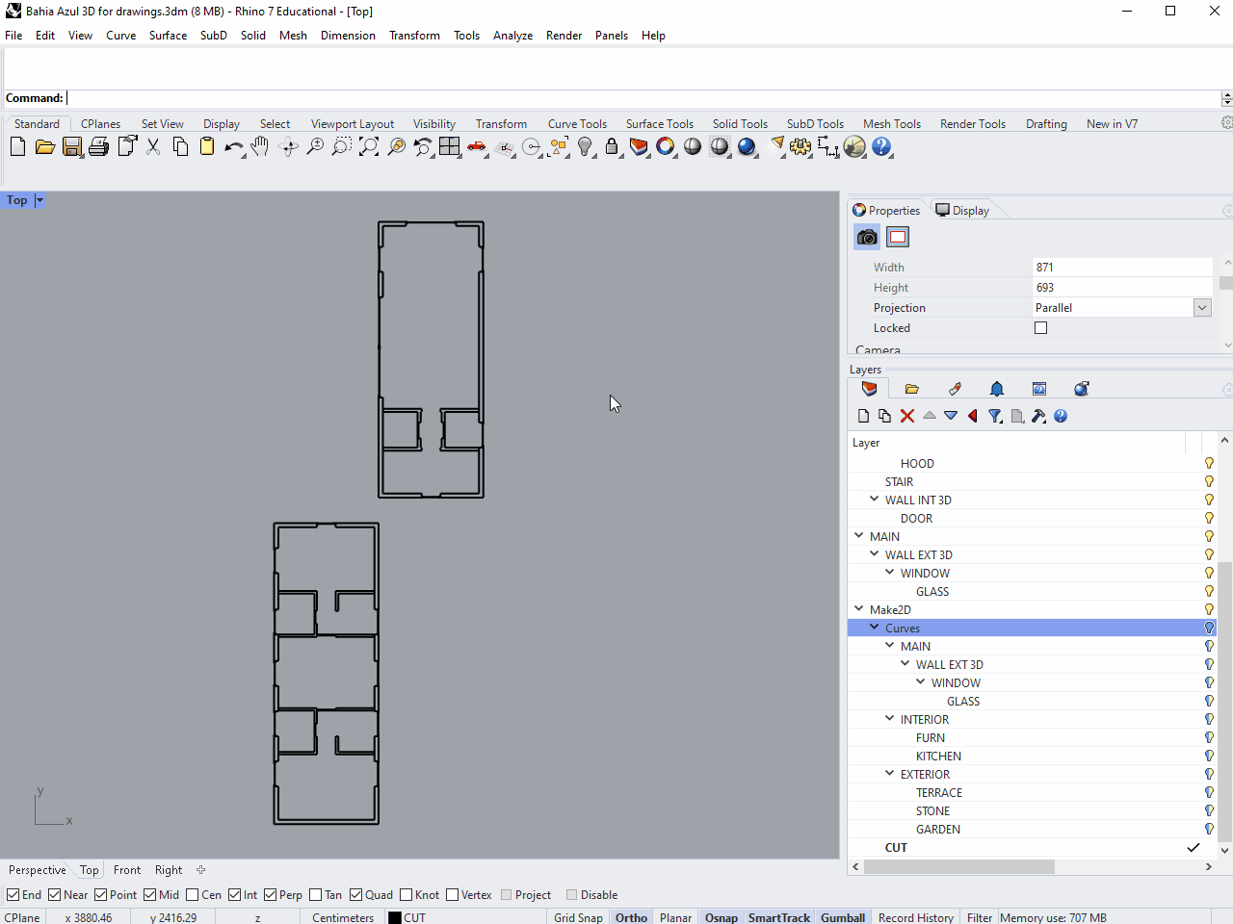Screen dimensions: 1233x924
Task: Toggle Gumball in status bar
Action: 843,917
